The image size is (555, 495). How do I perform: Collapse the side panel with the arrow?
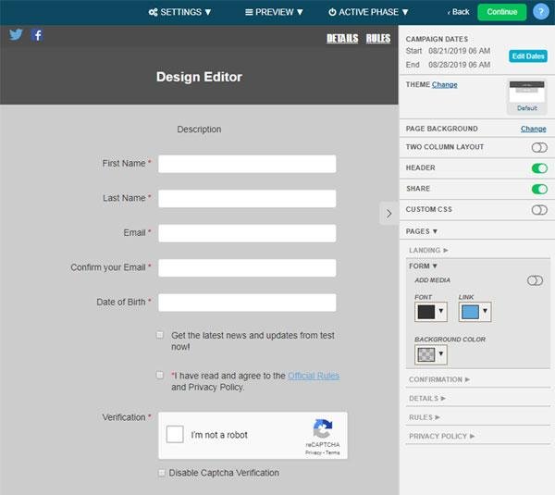(x=388, y=214)
